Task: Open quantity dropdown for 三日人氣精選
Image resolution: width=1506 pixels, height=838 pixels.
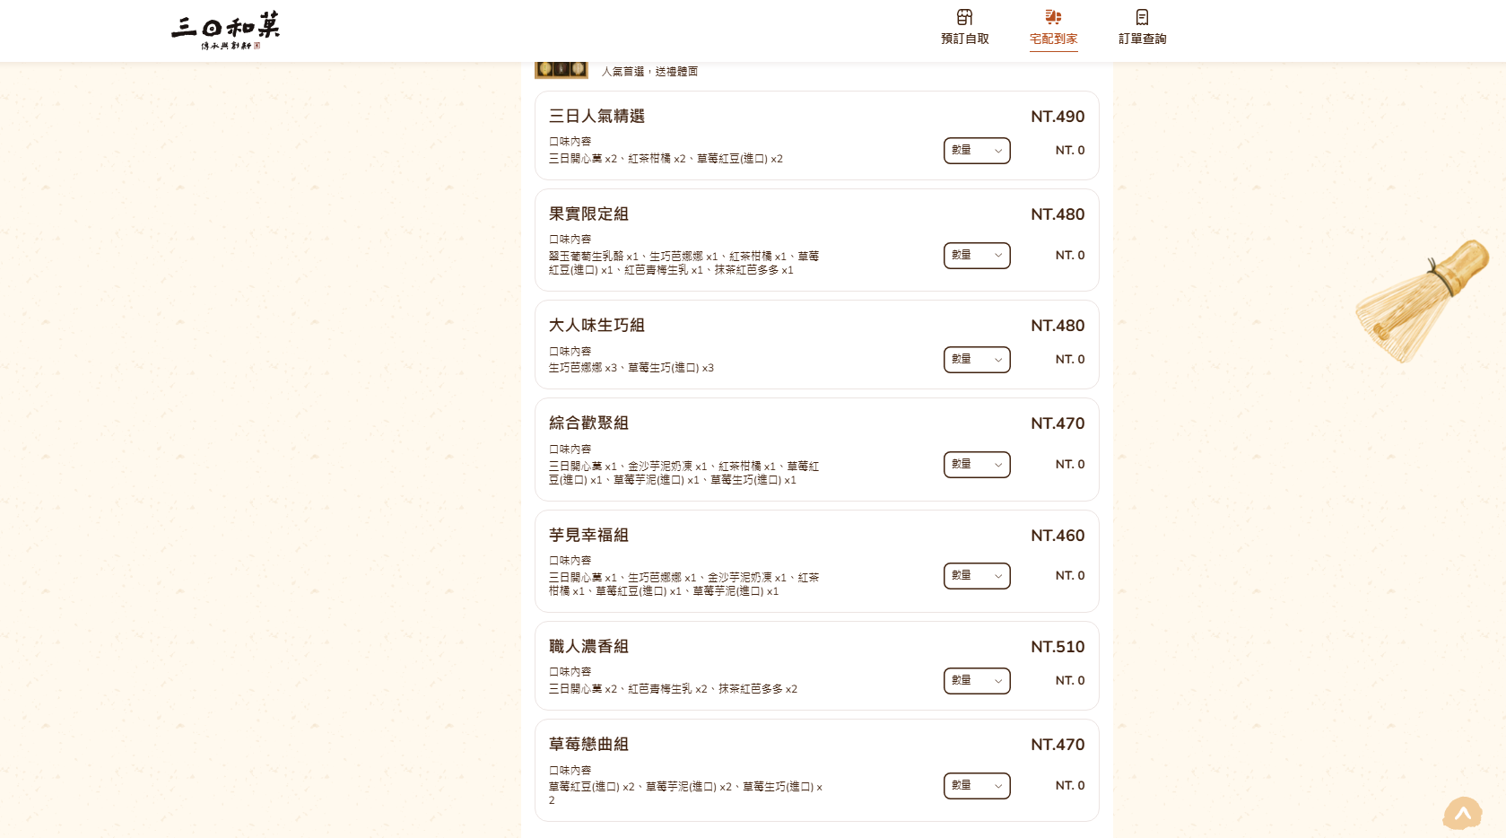Action: click(x=977, y=151)
